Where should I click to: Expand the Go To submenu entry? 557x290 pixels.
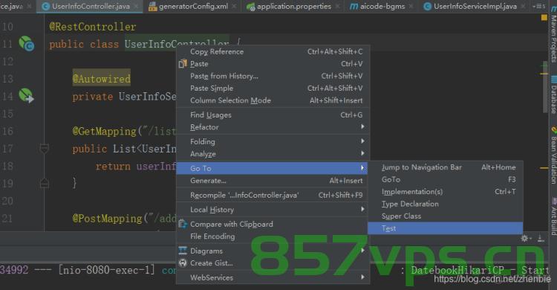pyautogui.click(x=273, y=168)
